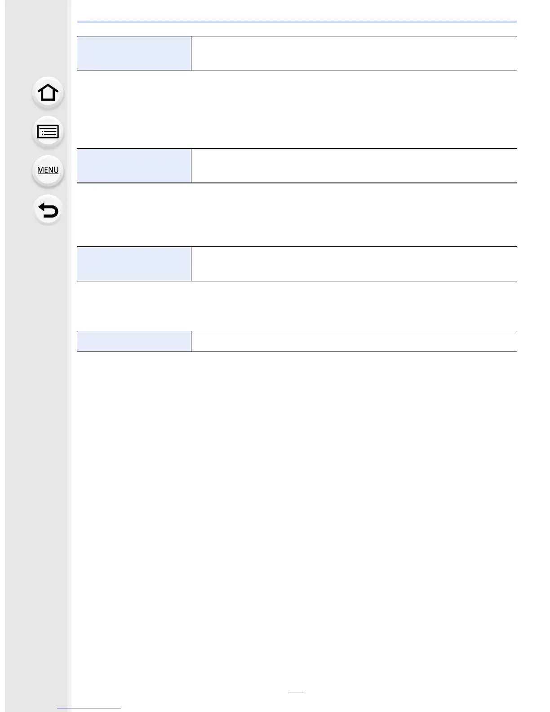Select the third blue-shaded label cell
Image resolution: width=550 pixels, height=712 pixels.
pyautogui.click(x=134, y=264)
